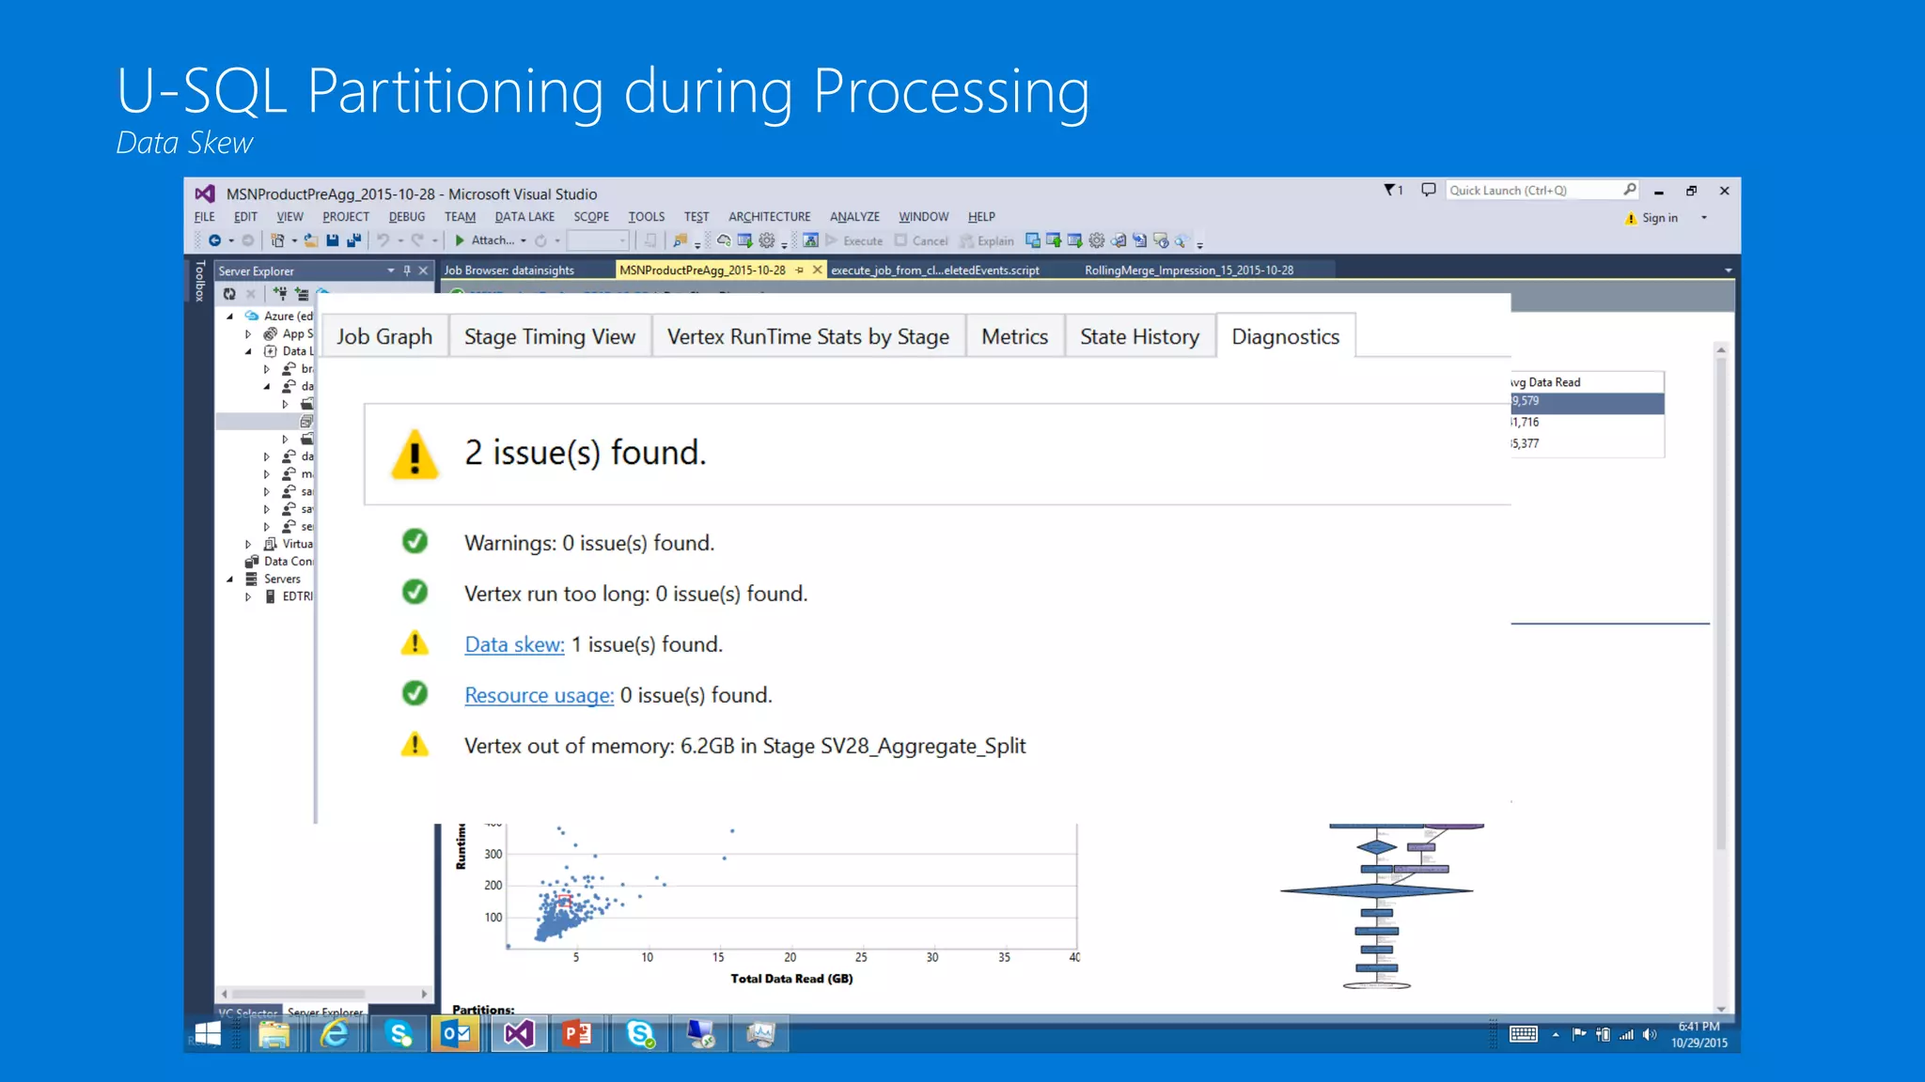Viewport: 1925px width, 1082px height.
Task: Open account dropdown next to Sign in
Action: pyautogui.click(x=1704, y=218)
